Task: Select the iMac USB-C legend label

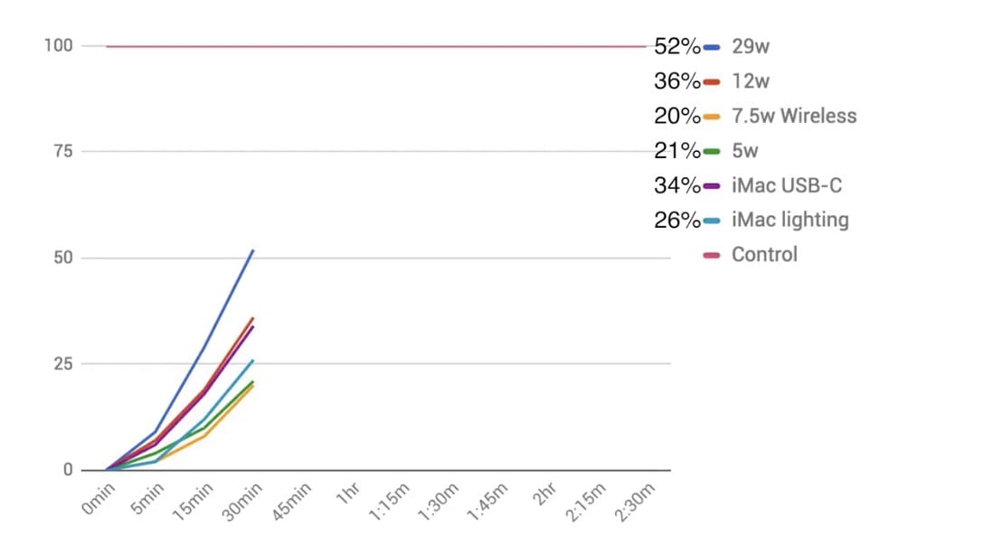Action: click(x=787, y=185)
